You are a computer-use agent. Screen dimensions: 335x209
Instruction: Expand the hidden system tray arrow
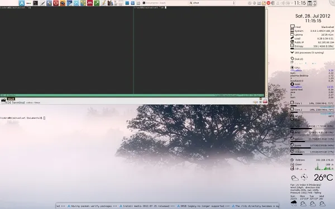coord(291,3)
